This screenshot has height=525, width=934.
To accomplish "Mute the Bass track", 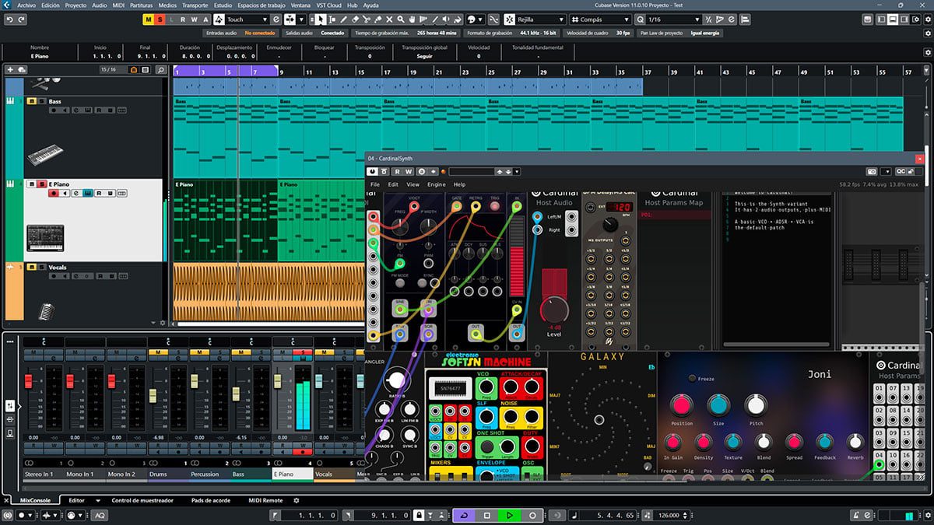I will tap(32, 101).
